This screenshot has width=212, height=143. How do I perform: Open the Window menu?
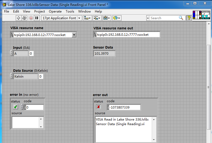click(84, 11)
